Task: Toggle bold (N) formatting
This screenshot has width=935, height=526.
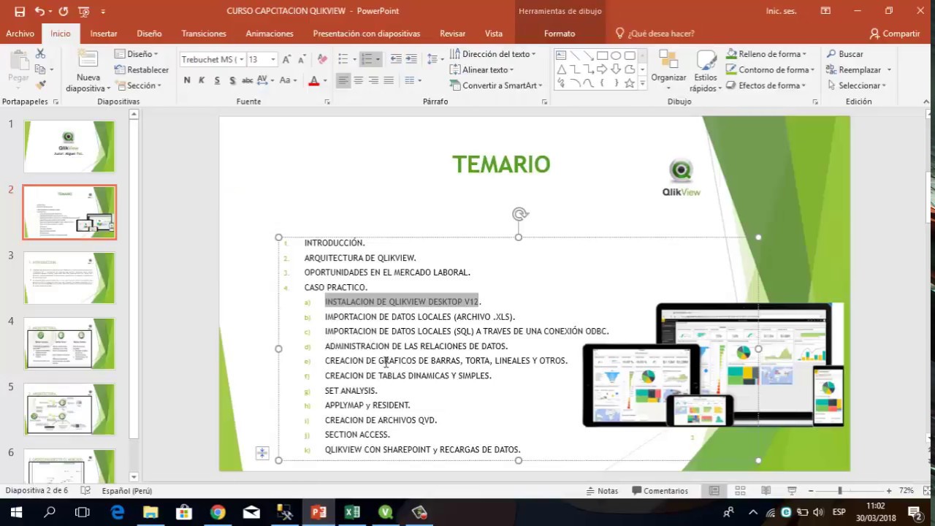Action: 187,80
